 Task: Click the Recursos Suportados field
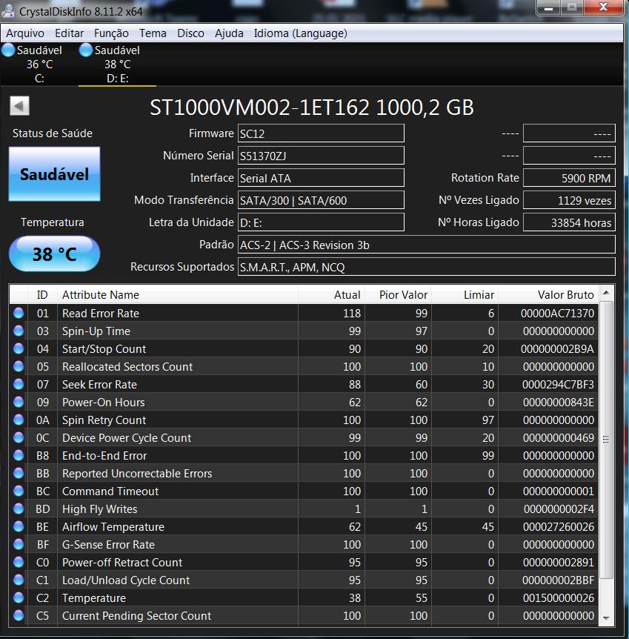pos(427,267)
